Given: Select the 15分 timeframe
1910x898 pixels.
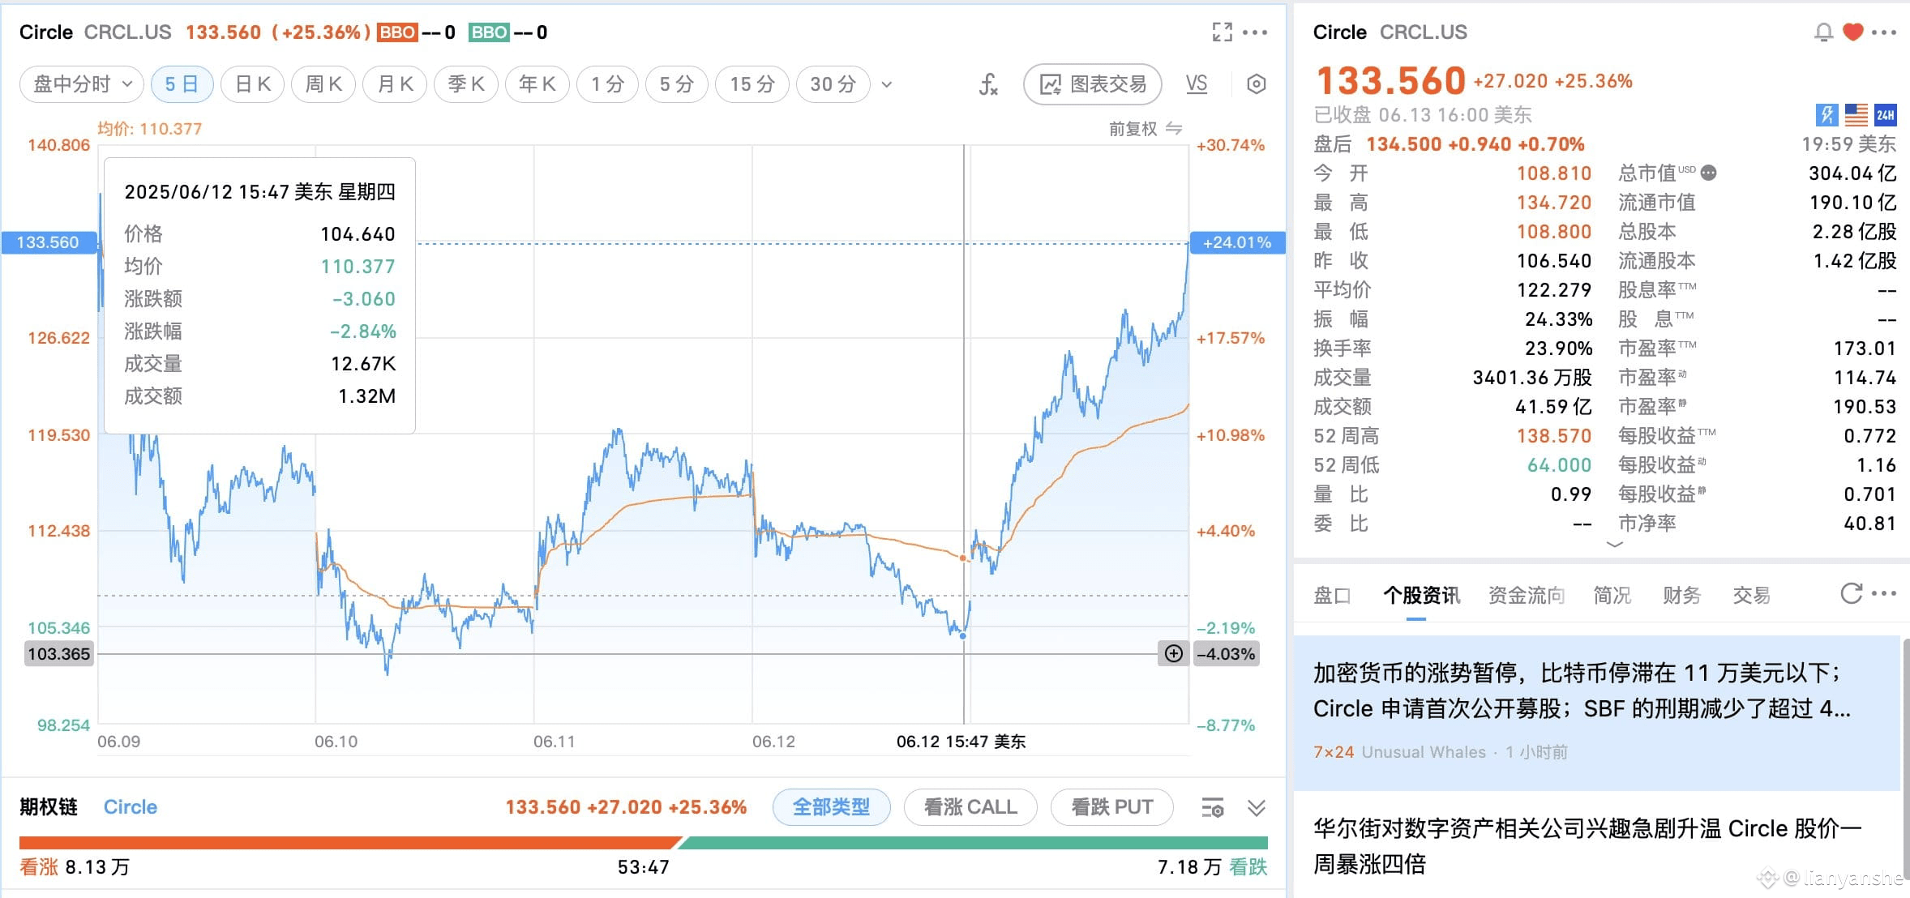Looking at the screenshot, I should click(x=752, y=84).
